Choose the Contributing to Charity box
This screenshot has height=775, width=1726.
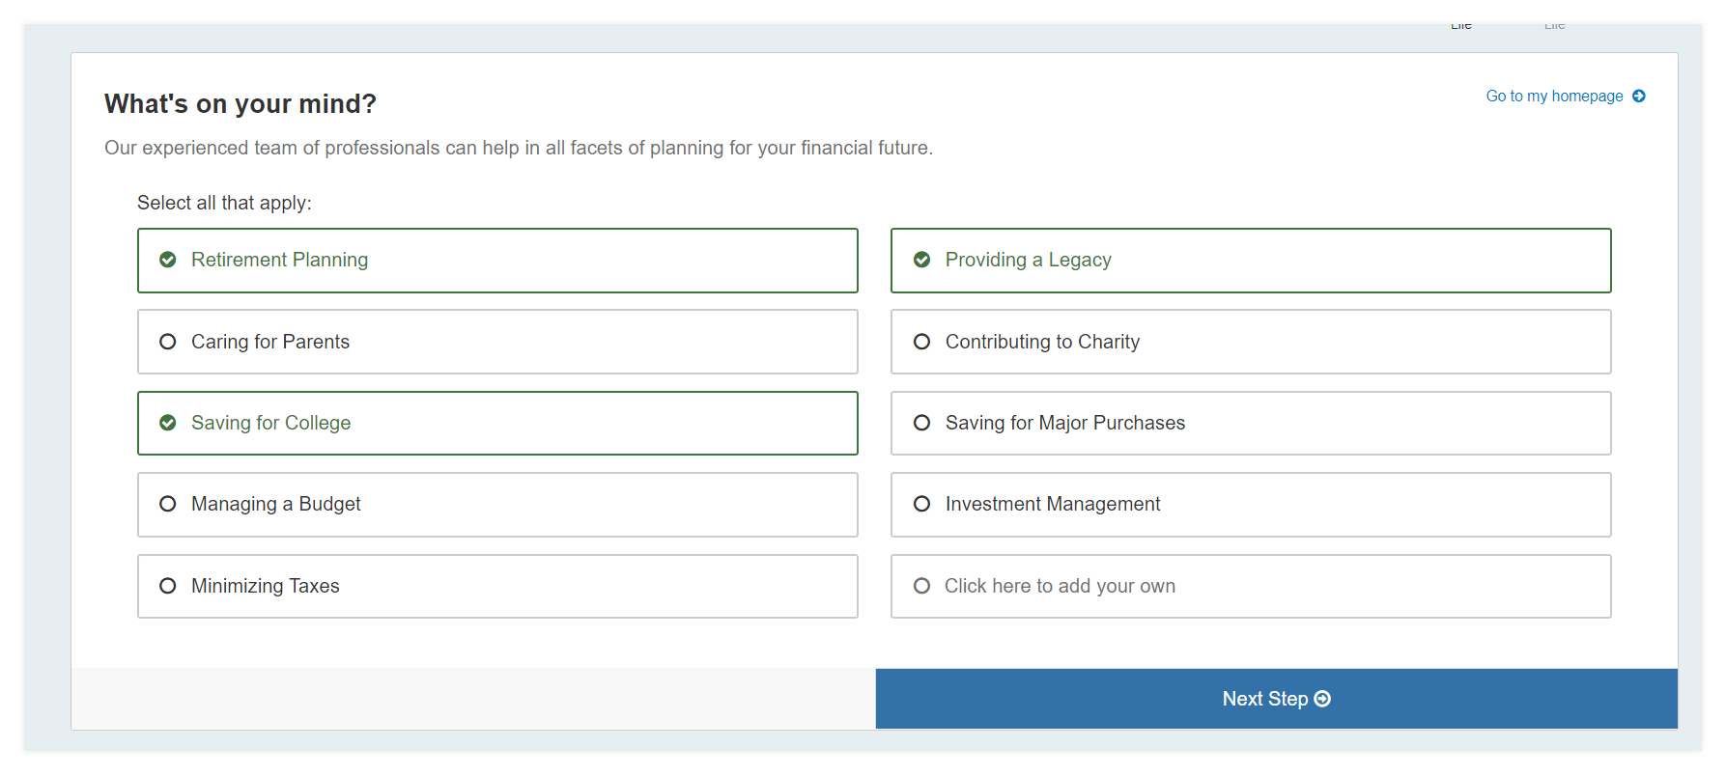[x=1251, y=342]
